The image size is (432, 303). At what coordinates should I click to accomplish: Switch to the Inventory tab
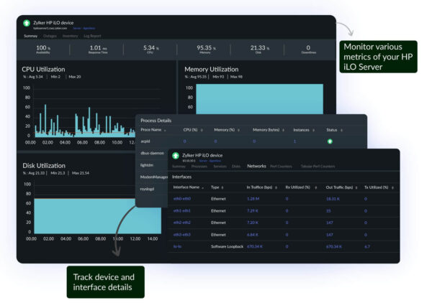(x=71, y=36)
